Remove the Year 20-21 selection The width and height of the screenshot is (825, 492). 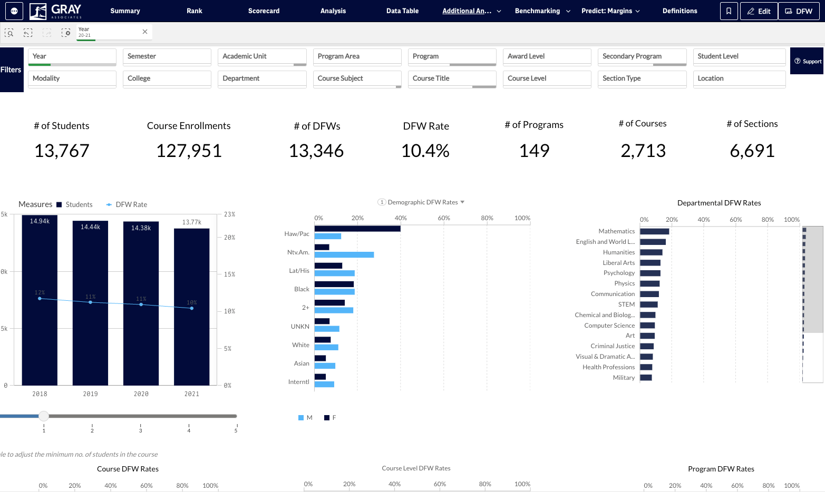click(x=145, y=32)
